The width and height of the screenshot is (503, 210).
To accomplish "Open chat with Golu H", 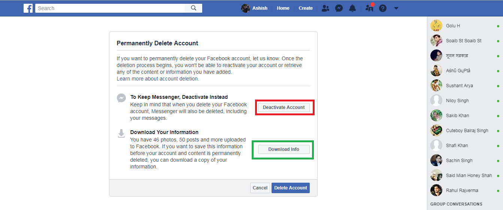I will (x=465, y=26).
